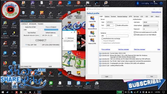Image resolution: width=167 pixels, height=94 pixels.
Task: Open Host key manager link
Action: [123, 49]
